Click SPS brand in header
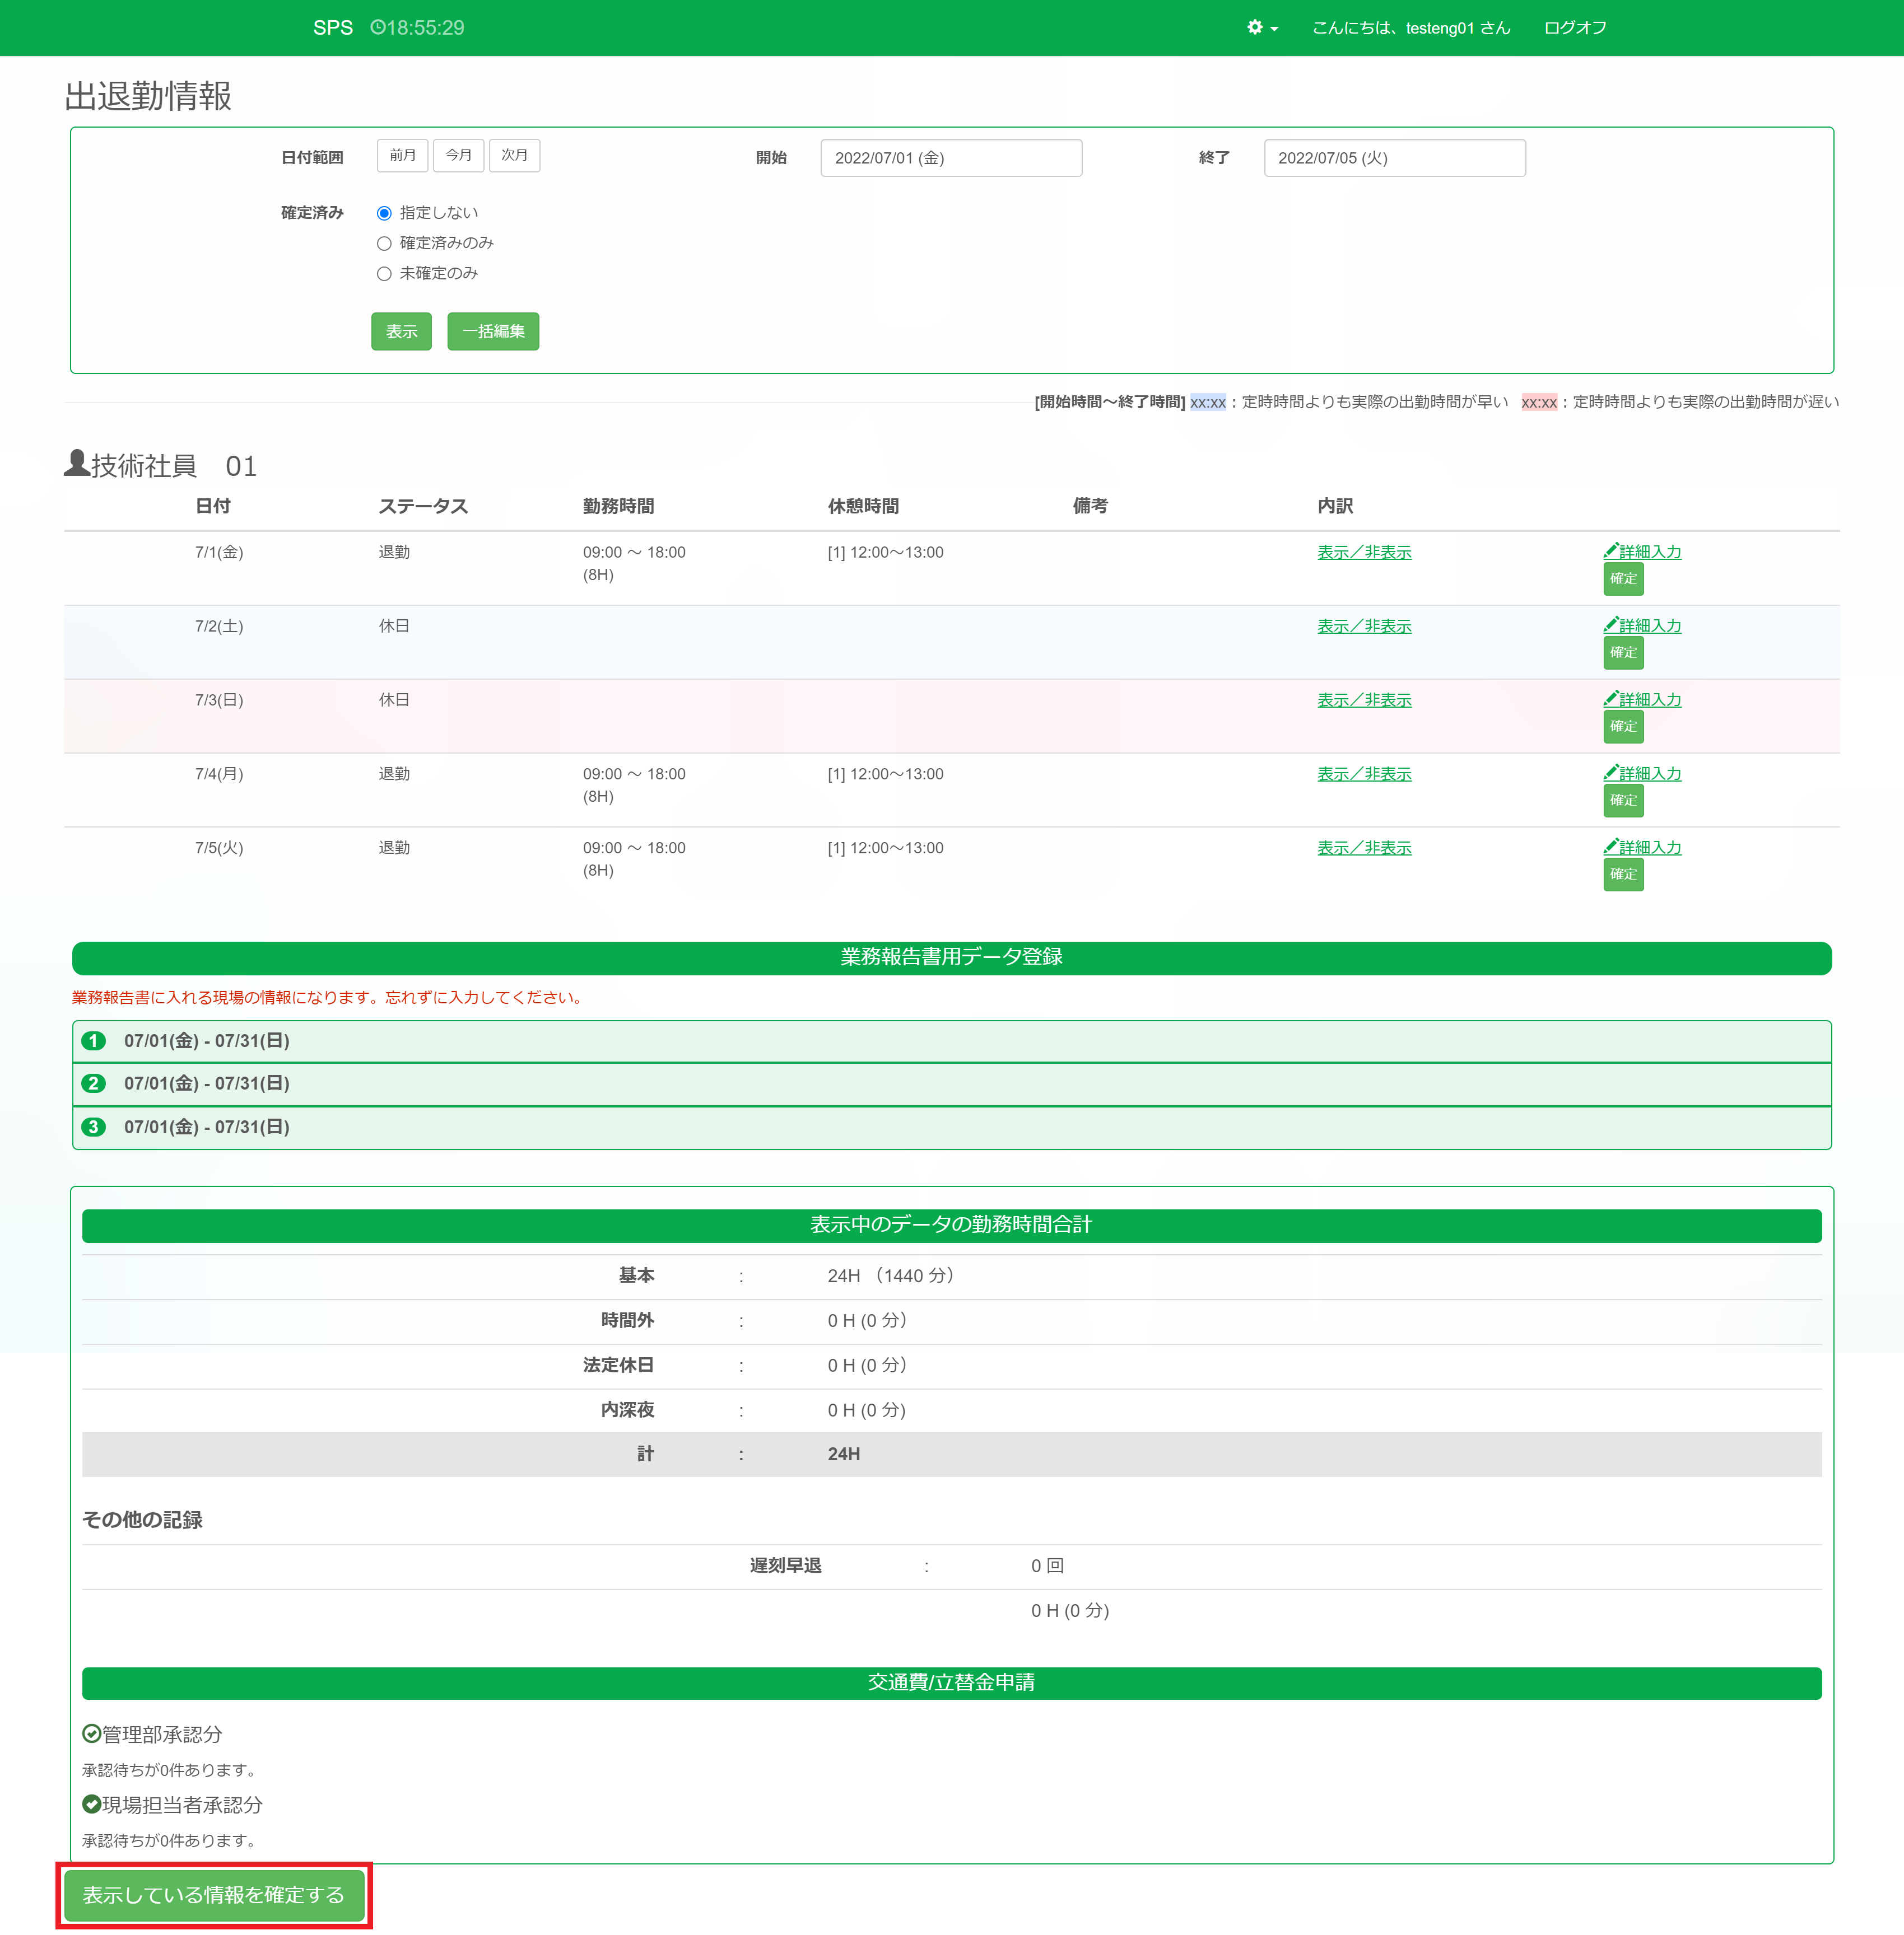The width and height of the screenshot is (1904, 1935). tap(332, 28)
